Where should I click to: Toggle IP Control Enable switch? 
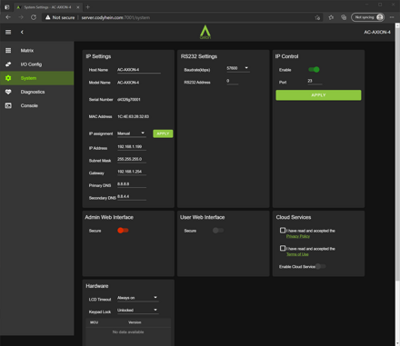(x=314, y=70)
